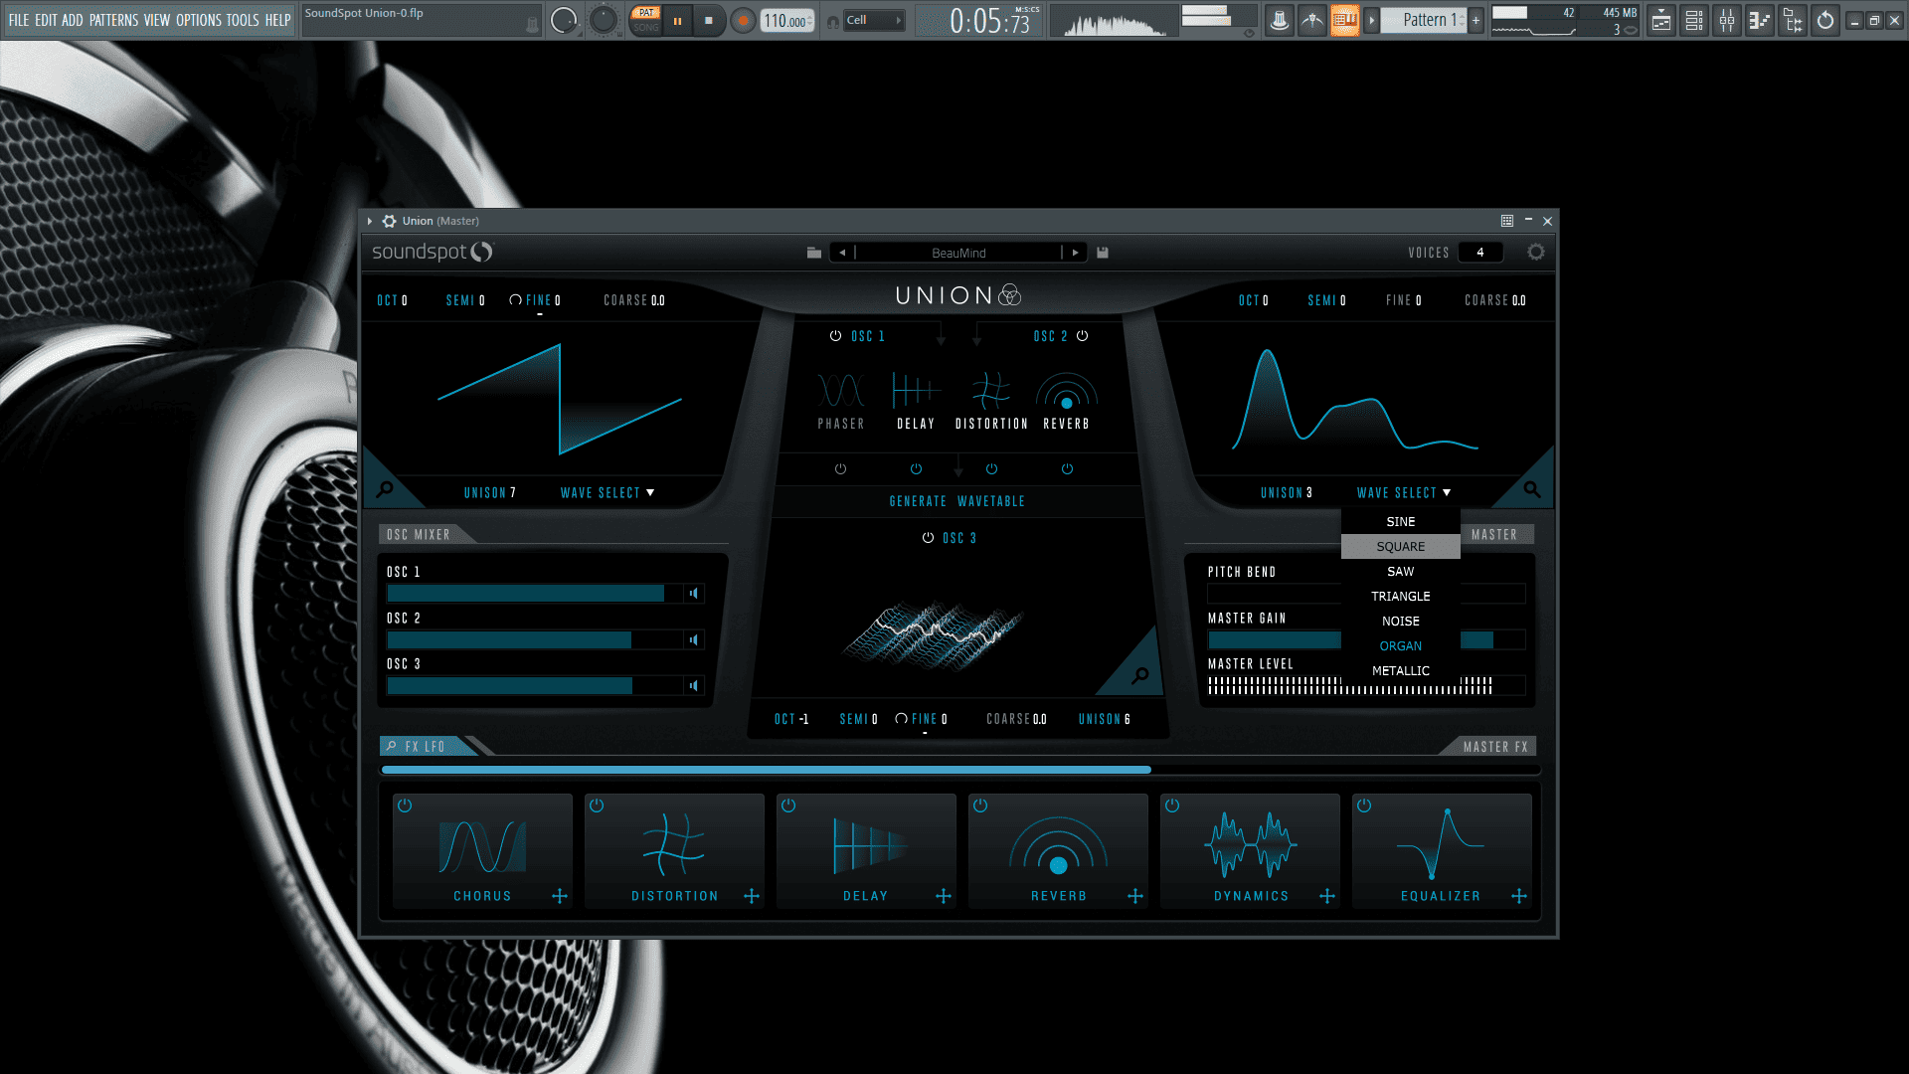Image resolution: width=1909 pixels, height=1074 pixels.
Task: Open the Pattern 1 selector
Action: click(x=1424, y=20)
